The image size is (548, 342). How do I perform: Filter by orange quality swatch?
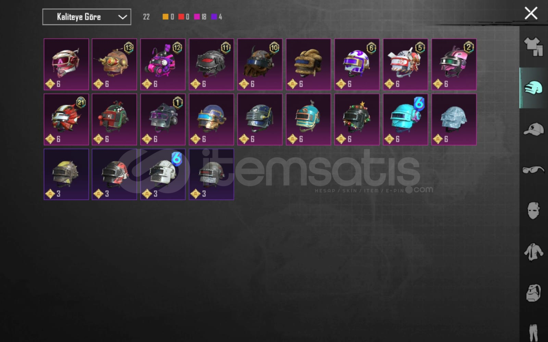pyautogui.click(x=165, y=17)
